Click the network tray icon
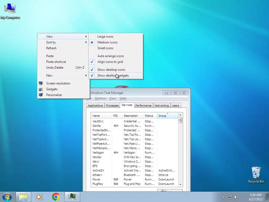 click(x=230, y=197)
